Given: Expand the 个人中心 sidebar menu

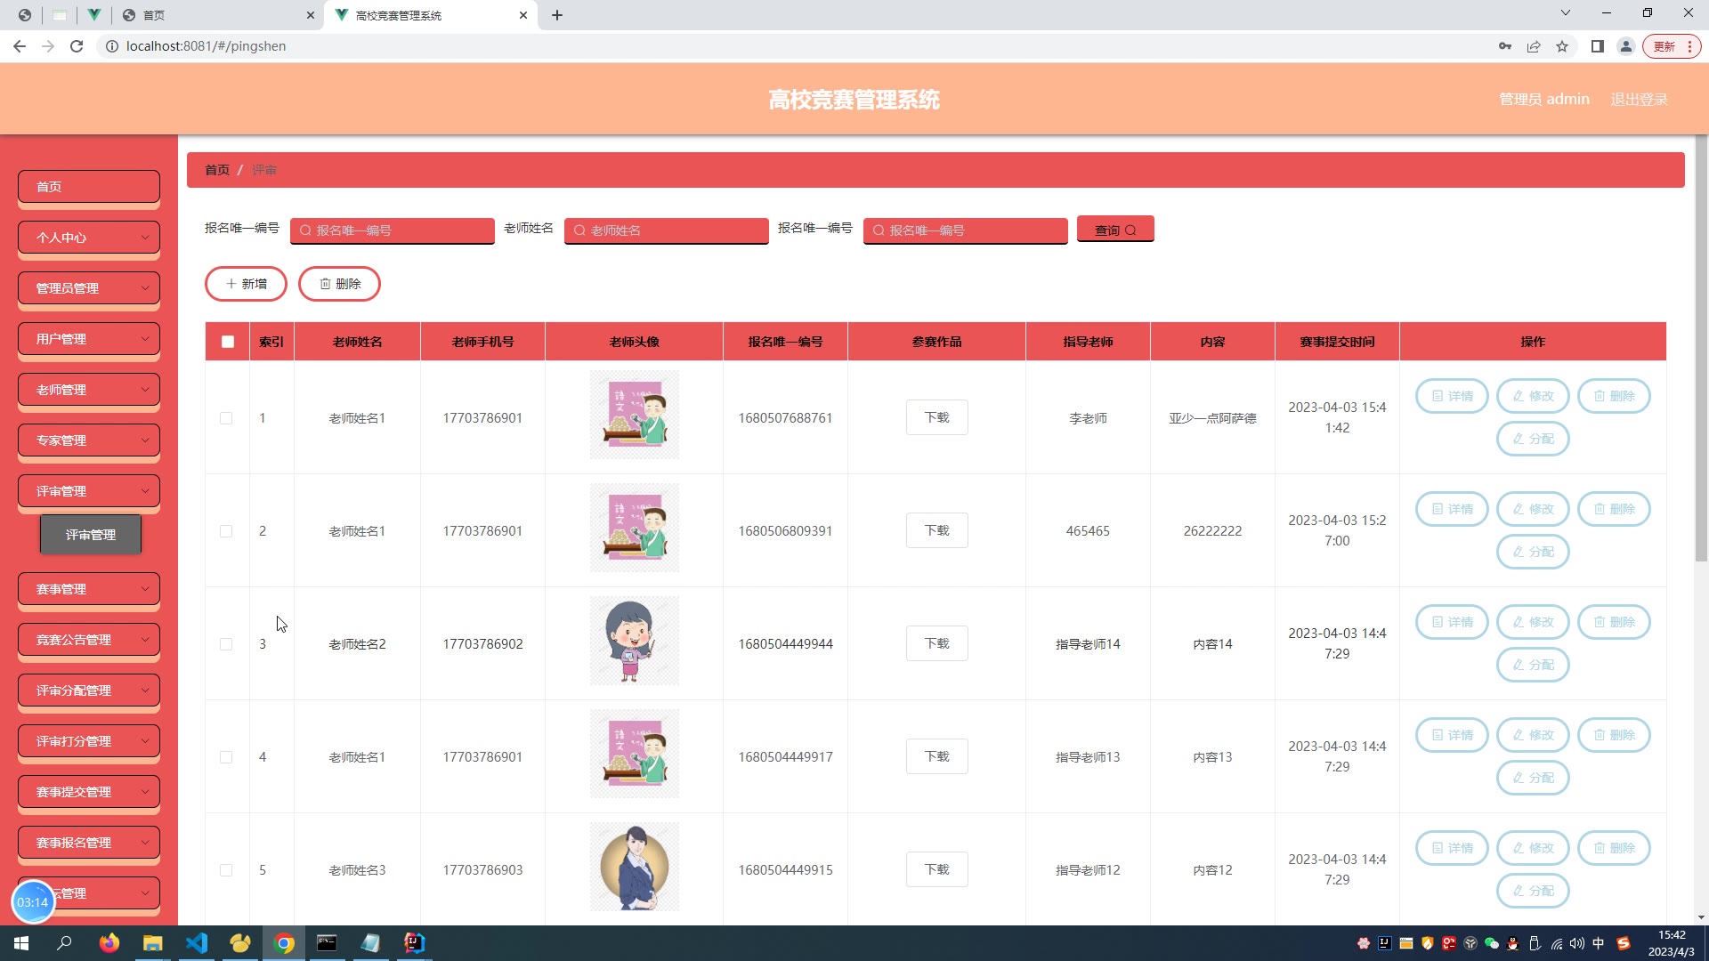Looking at the screenshot, I should [89, 238].
